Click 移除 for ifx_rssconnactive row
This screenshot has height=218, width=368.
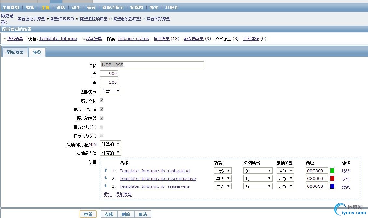(346, 179)
